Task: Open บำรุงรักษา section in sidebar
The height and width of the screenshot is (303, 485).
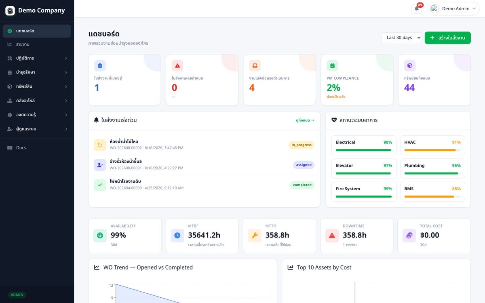Action: [x=37, y=72]
